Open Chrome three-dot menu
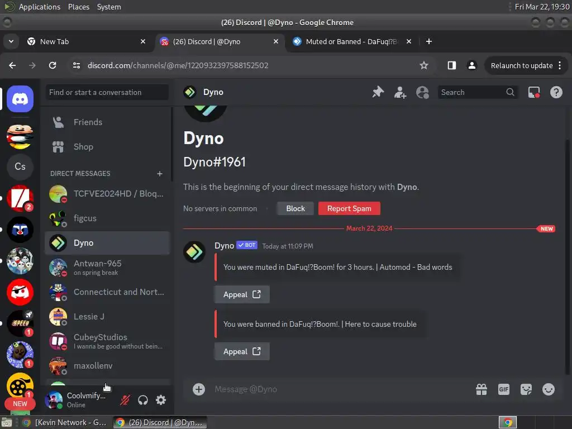 click(x=560, y=65)
